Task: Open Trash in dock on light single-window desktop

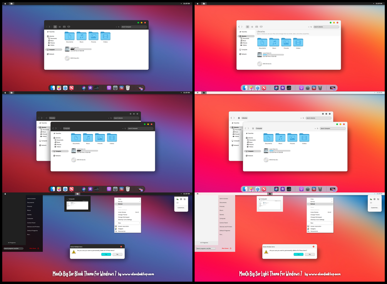Action: click(x=320, y=88)
